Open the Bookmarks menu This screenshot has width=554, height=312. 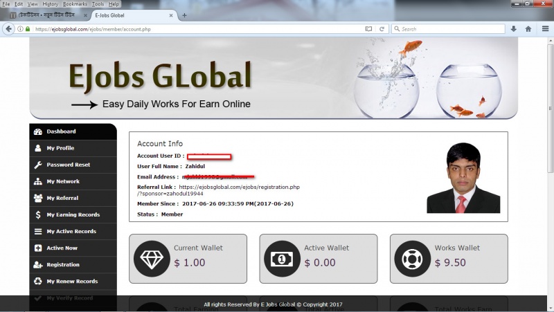click(x=75, y=4)
